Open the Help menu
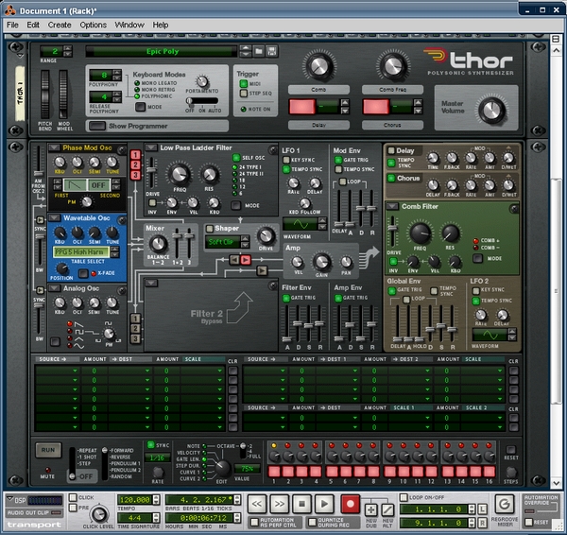Image resolution: width=567 pixels, height=535 pixels. click(x=161, y=25)
